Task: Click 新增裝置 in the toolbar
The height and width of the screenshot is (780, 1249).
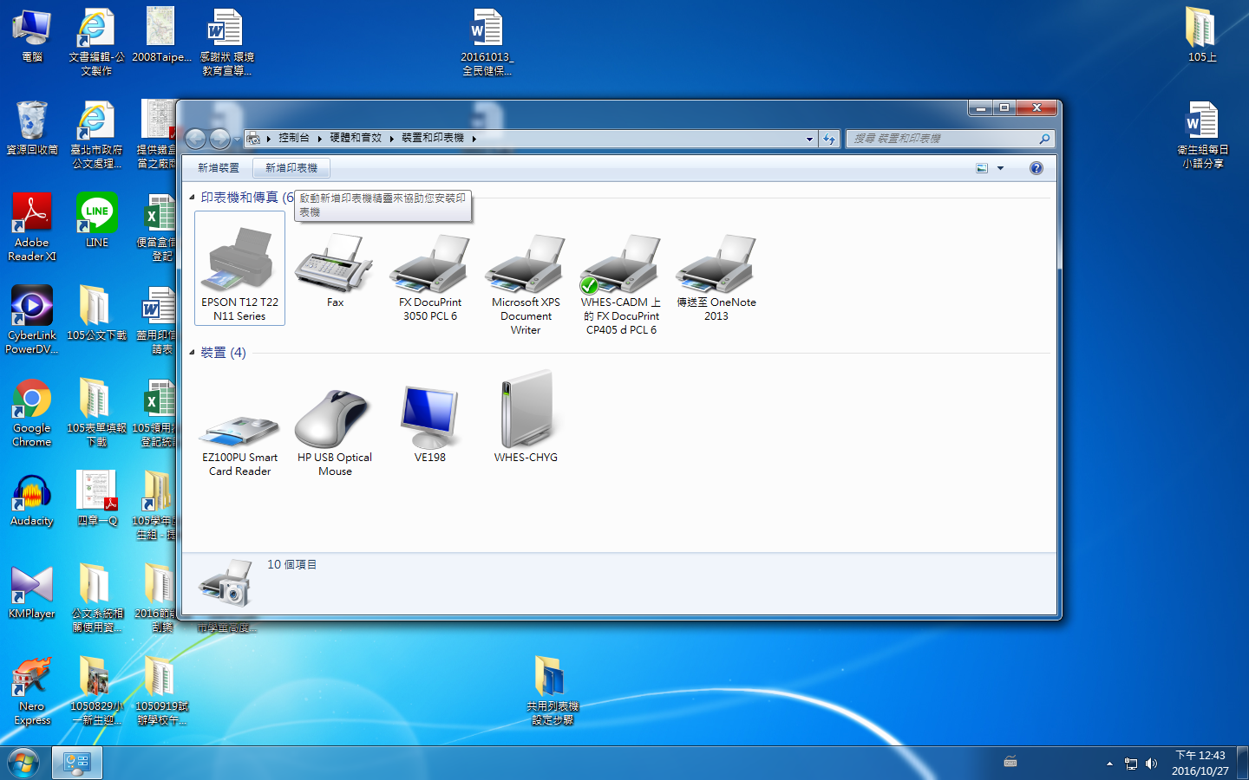Action: pyautogui.click(x=218, y=168)
